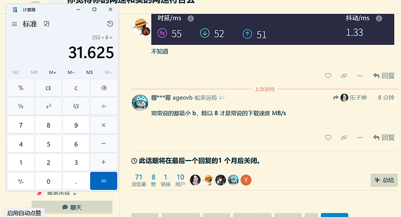The width and height of the screenshot is (401, 217).
Task: Open the 聊天 chat tab
Action: (72, 207)
